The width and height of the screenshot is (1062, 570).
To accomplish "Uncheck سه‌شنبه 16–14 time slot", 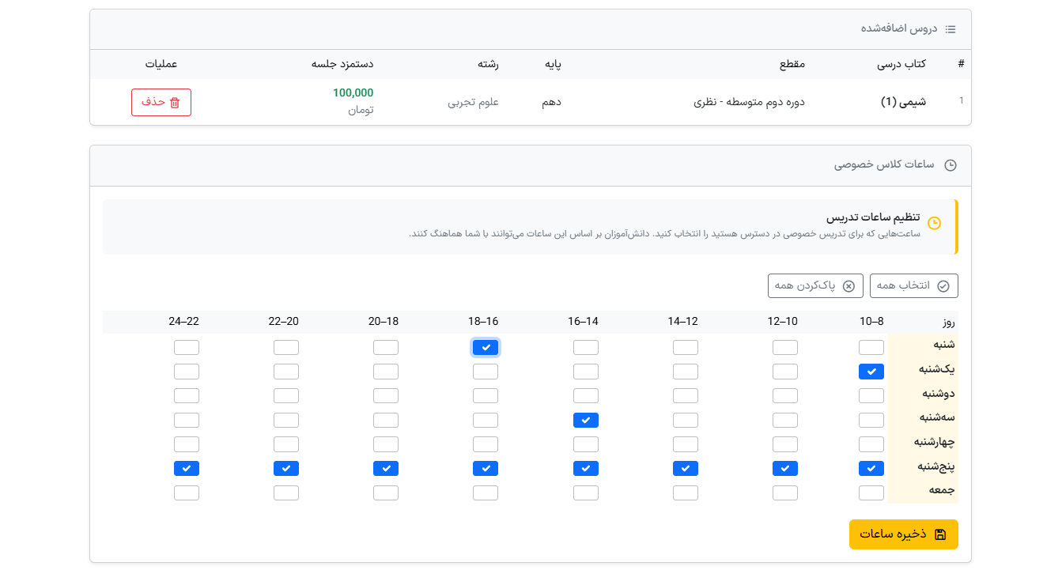I will 586,420.
